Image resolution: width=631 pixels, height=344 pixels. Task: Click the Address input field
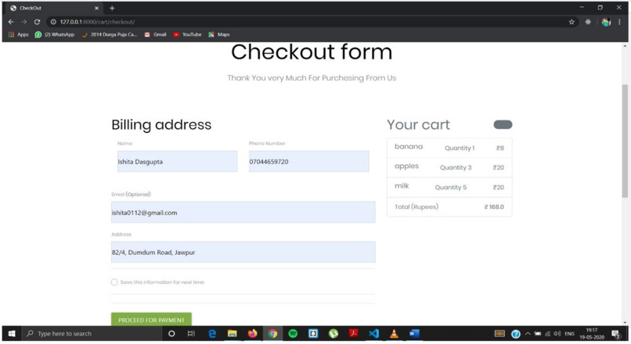click(x=243, y=252)
